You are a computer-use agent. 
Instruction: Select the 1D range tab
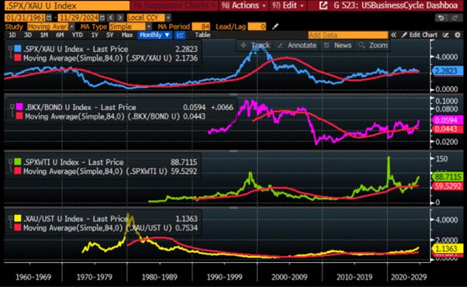coord(12,35)
